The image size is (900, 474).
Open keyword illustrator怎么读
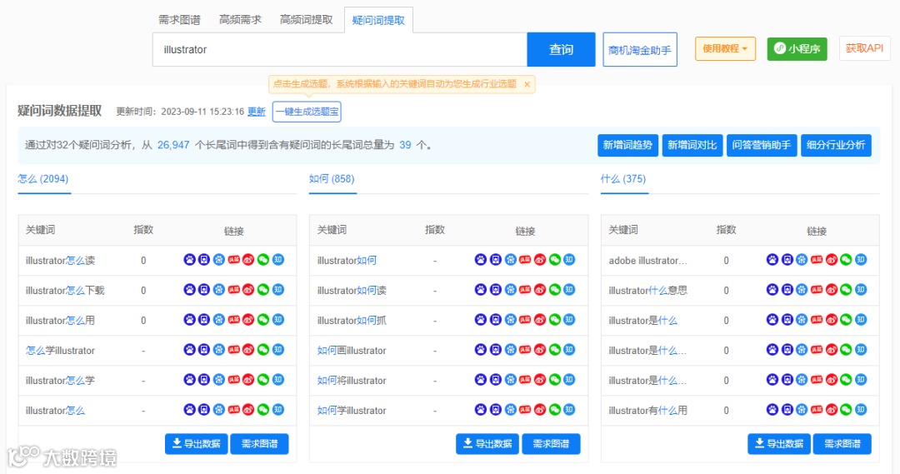(60, 261)
